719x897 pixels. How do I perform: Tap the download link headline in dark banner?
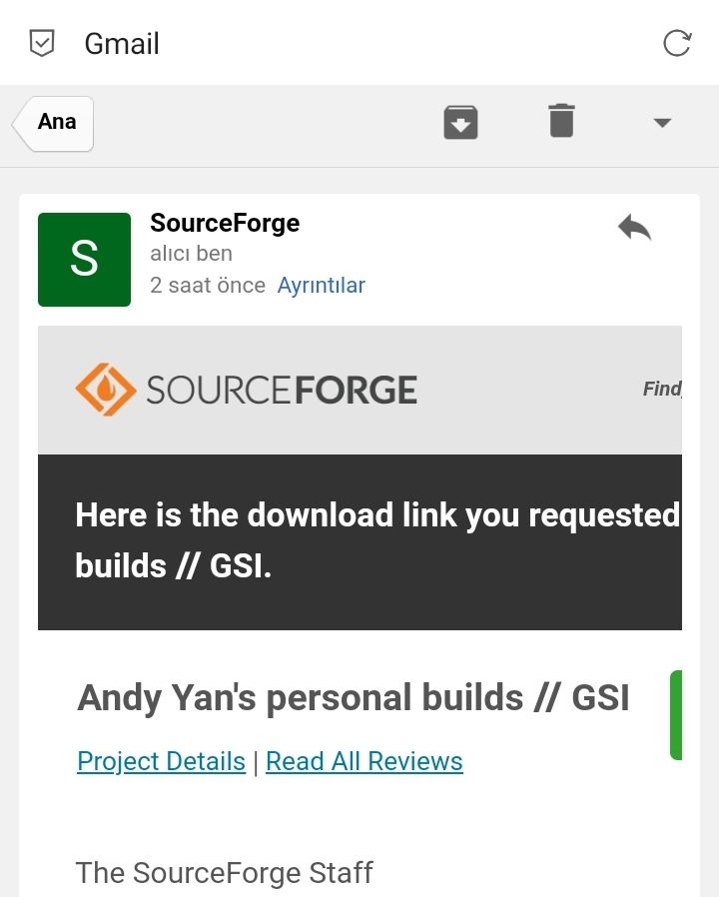point(376,540)
